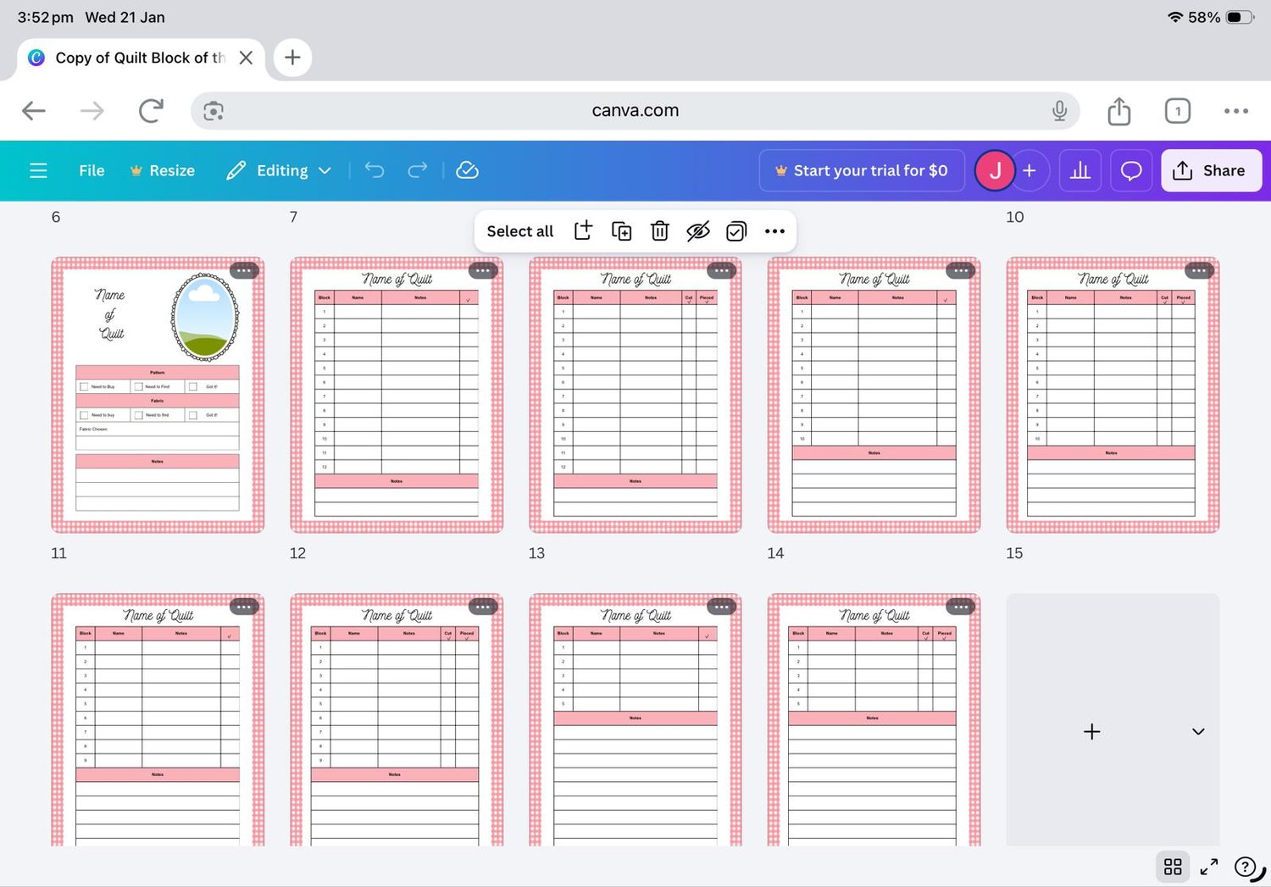1271x887 pixels.
Task: Click Select all pages
Action: [519, 231]
